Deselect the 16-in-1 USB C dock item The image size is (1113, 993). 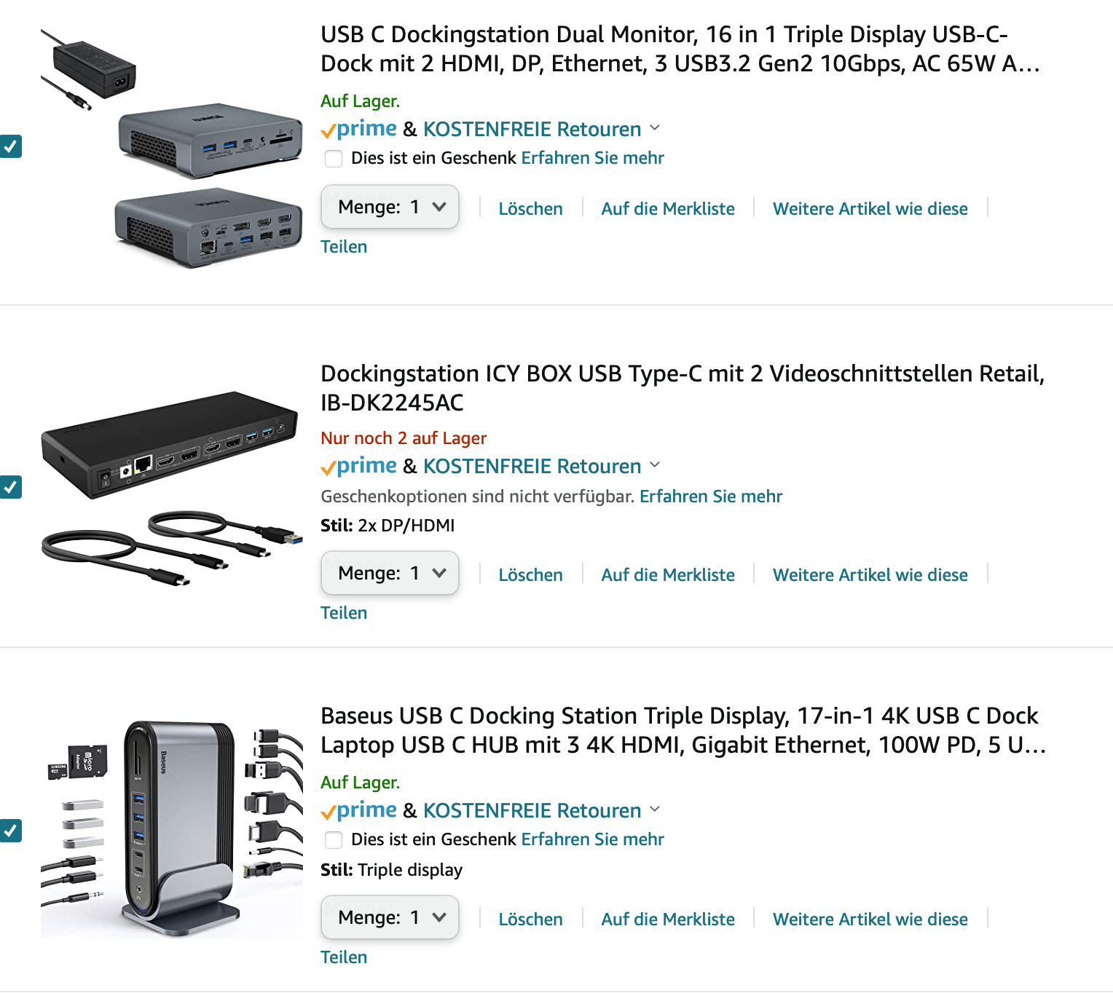pyautogui.click(x=10, y=146)
